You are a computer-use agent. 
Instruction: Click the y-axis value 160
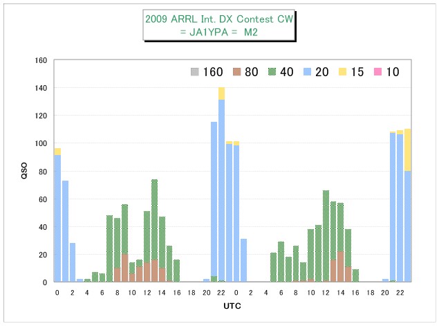click(x=41, y=60)
